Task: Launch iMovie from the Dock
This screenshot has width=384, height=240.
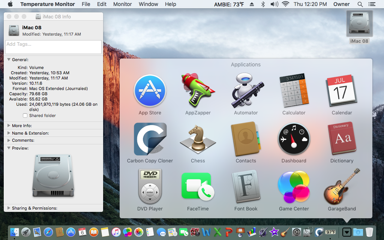Action: point(274,232)
